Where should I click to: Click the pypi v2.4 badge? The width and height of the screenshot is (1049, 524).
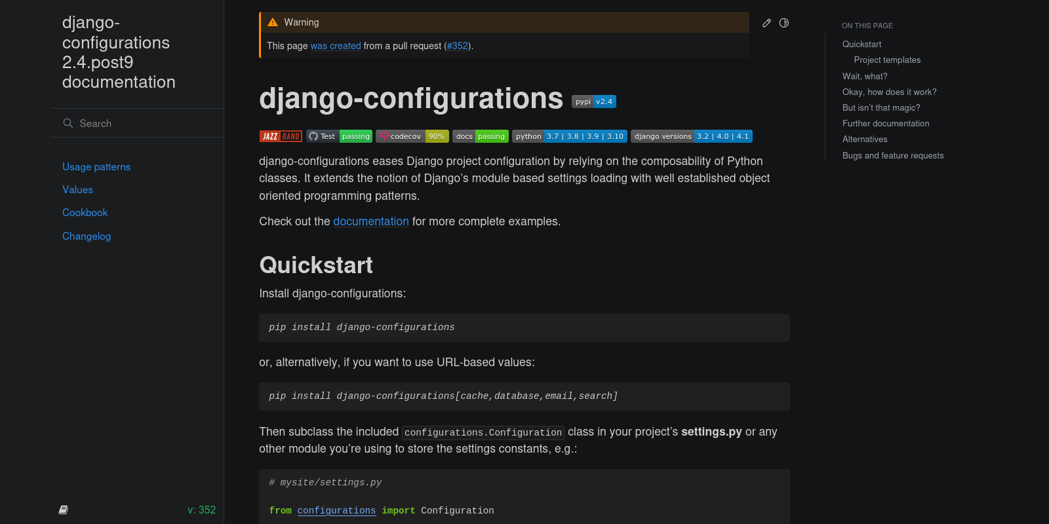point(594,102)
